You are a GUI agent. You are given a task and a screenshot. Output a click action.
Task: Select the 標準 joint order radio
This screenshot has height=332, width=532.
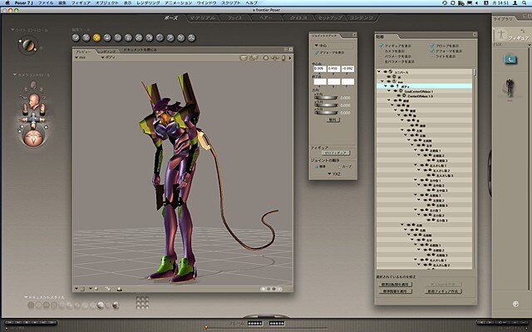pos(317,167)
